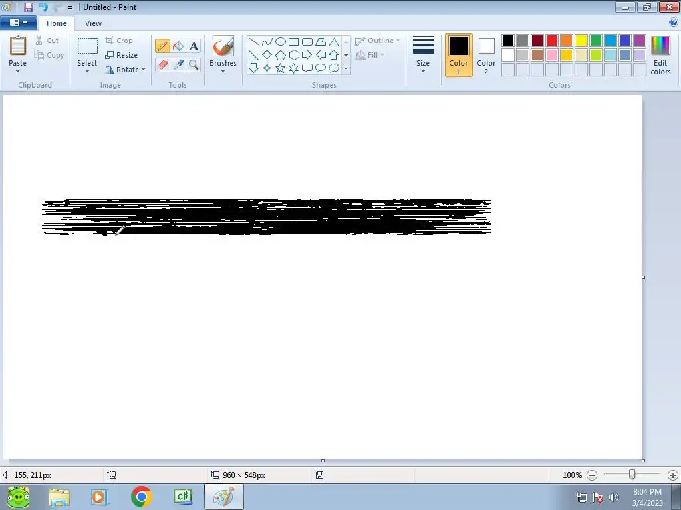This screenshot has height=510, width=681.
Task: Choose the Four-point star shape
Action: click(267, 68)
